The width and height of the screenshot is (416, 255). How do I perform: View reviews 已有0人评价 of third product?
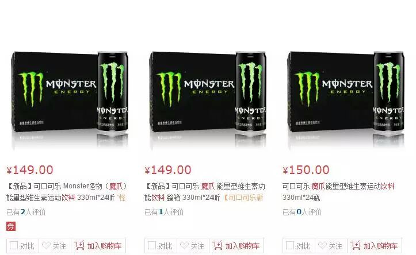pos(302,212)
